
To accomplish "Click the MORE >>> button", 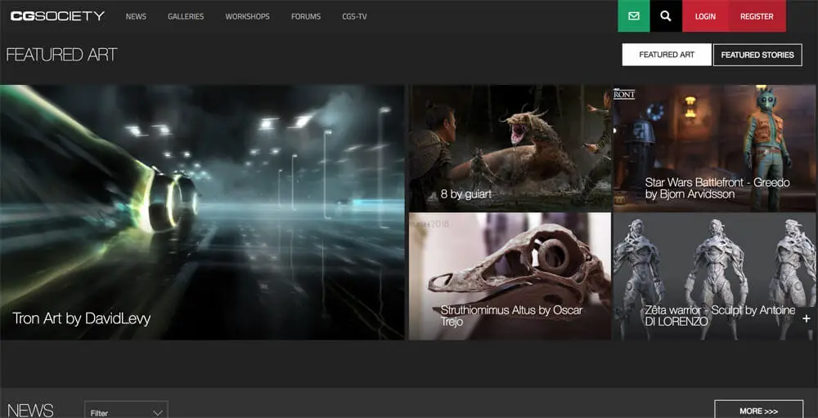I will (x=758, y=410).
